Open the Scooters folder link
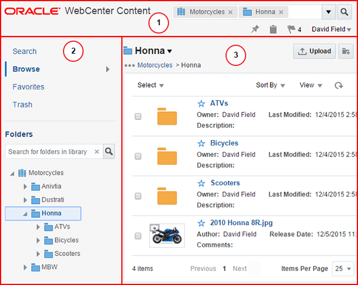This screenshot has height=285, width=358. 225,183
